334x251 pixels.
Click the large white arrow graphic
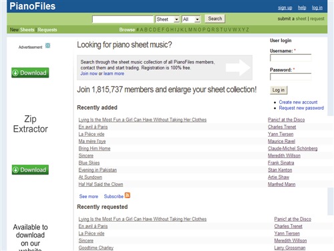(x=238, y=68)
